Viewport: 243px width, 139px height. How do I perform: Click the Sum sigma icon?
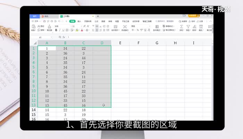(182, 26)
